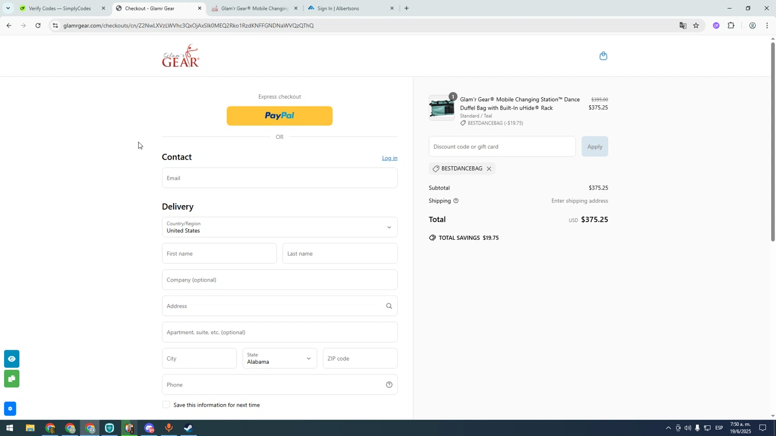Open the browser profile icon
The image size is (776, 436).
click(752, 25)
